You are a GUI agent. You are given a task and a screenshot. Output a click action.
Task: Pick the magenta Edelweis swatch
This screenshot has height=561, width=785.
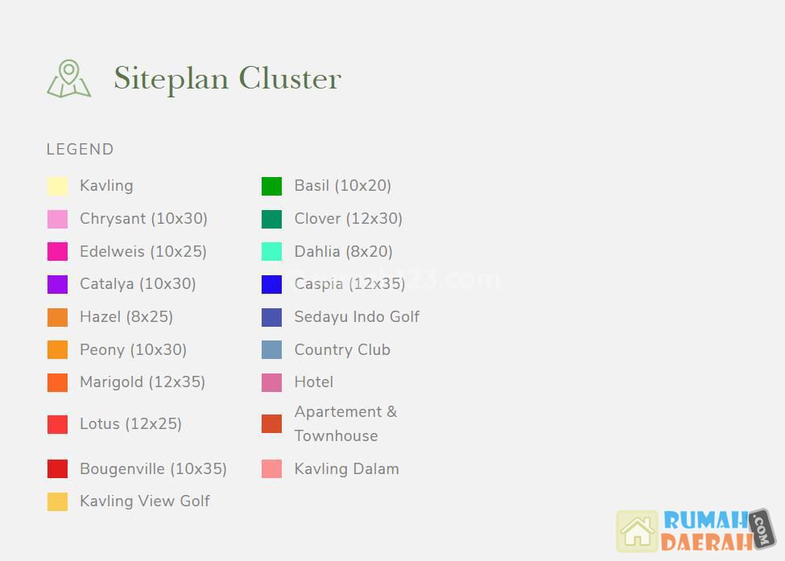[x=57, y=252]
